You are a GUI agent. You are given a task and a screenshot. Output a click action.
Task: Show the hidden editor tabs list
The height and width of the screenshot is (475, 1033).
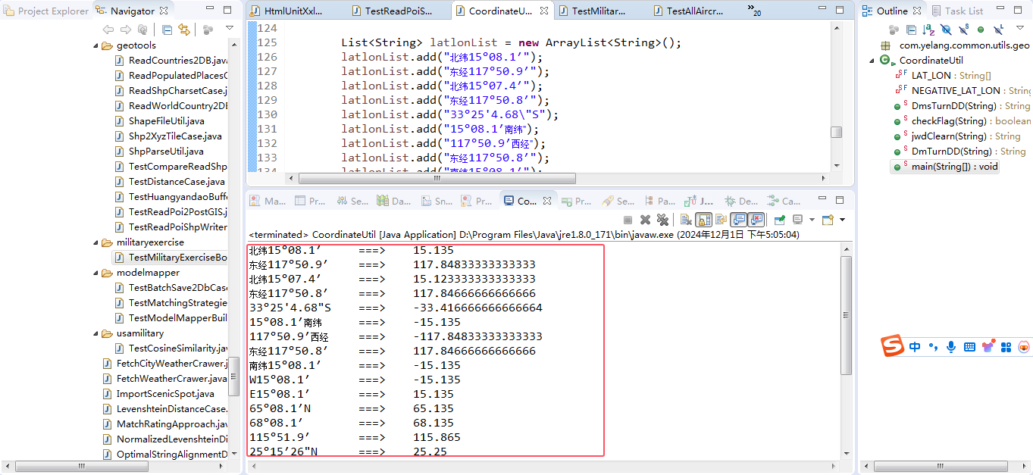pos(754,11)
